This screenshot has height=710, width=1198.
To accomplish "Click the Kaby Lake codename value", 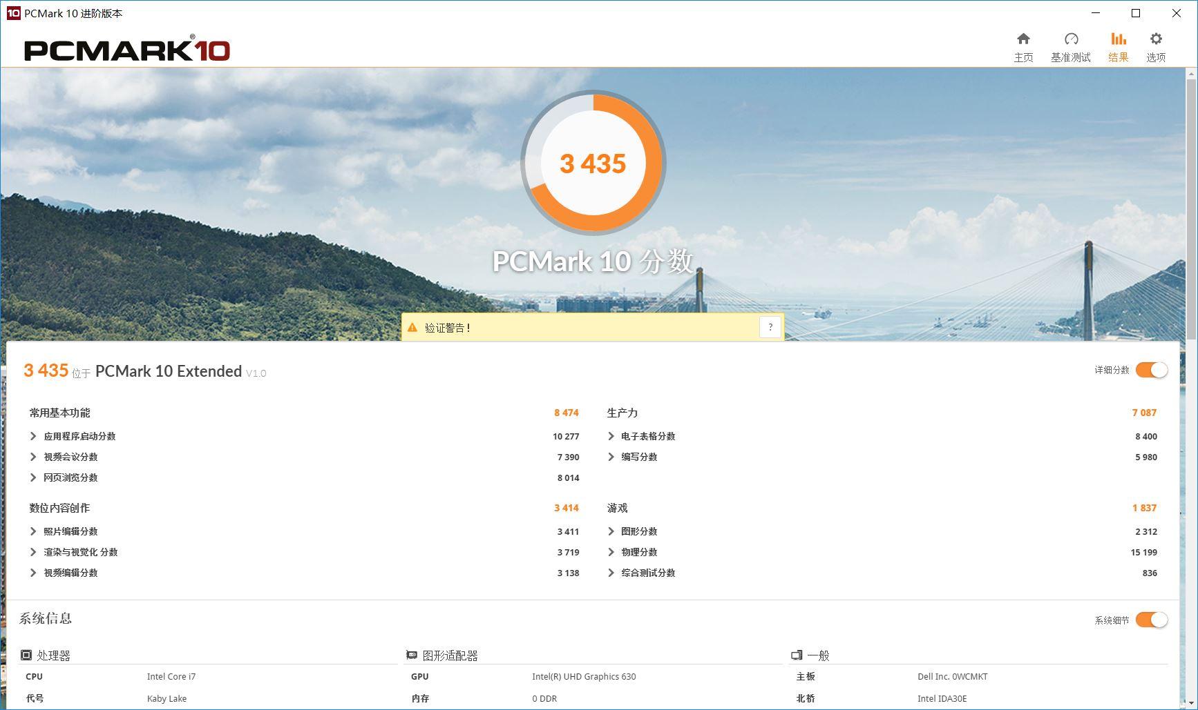I will tap(167, 698).
